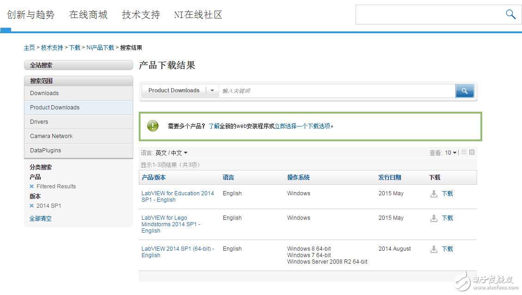Viewport: 522px width, 295px height.
Task: Open the Product Downloads scope dropdown arrow
Action: coord(212,90)
